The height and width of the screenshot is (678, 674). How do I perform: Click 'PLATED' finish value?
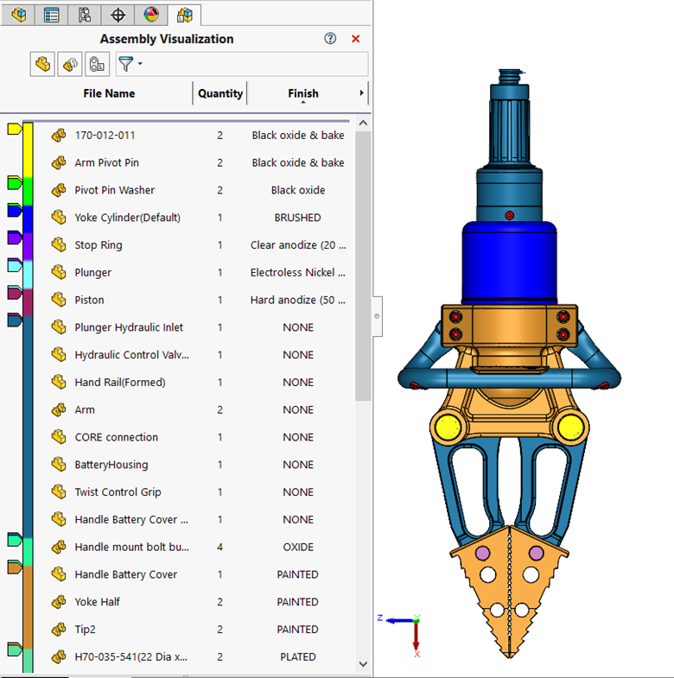pos(298,656)
